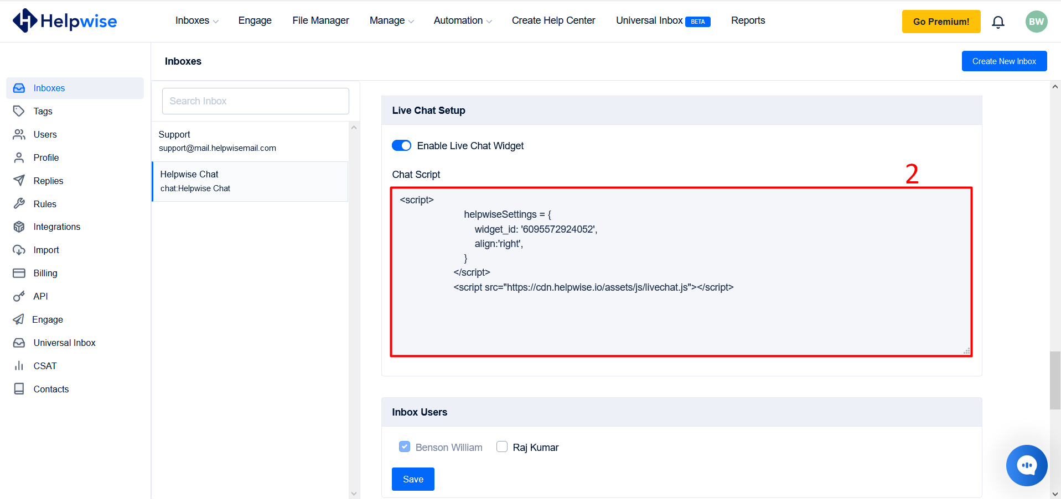
Task: Click the Rules wrench icon
Action: (19, 204)
